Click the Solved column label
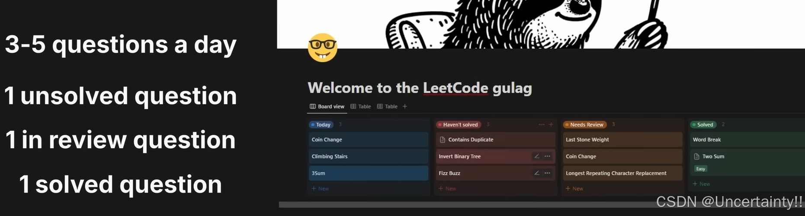Screen dimensions: 805x216 (703, 124)
